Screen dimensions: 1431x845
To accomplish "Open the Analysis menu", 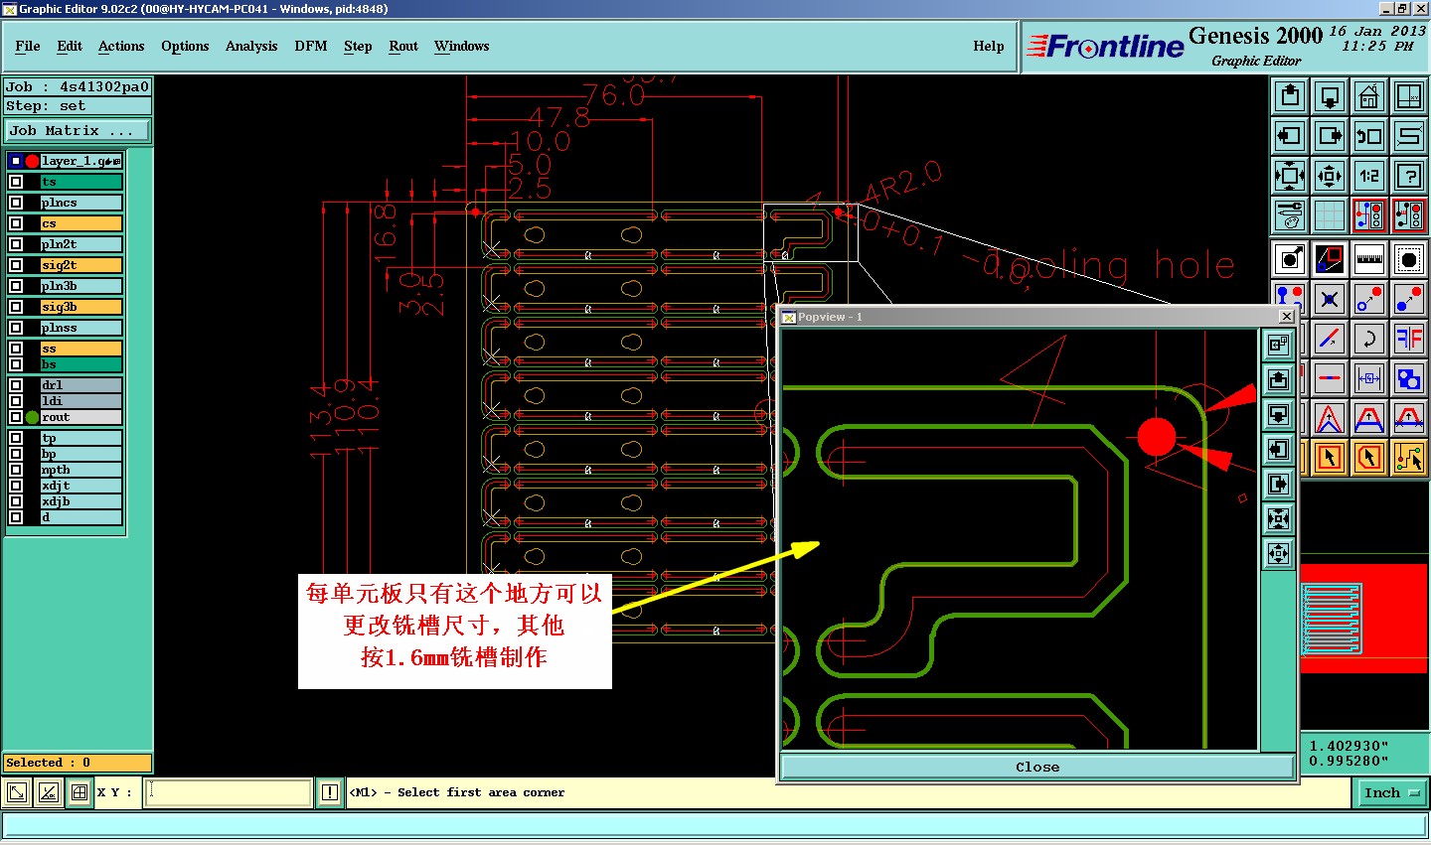I will coord(251,46).
